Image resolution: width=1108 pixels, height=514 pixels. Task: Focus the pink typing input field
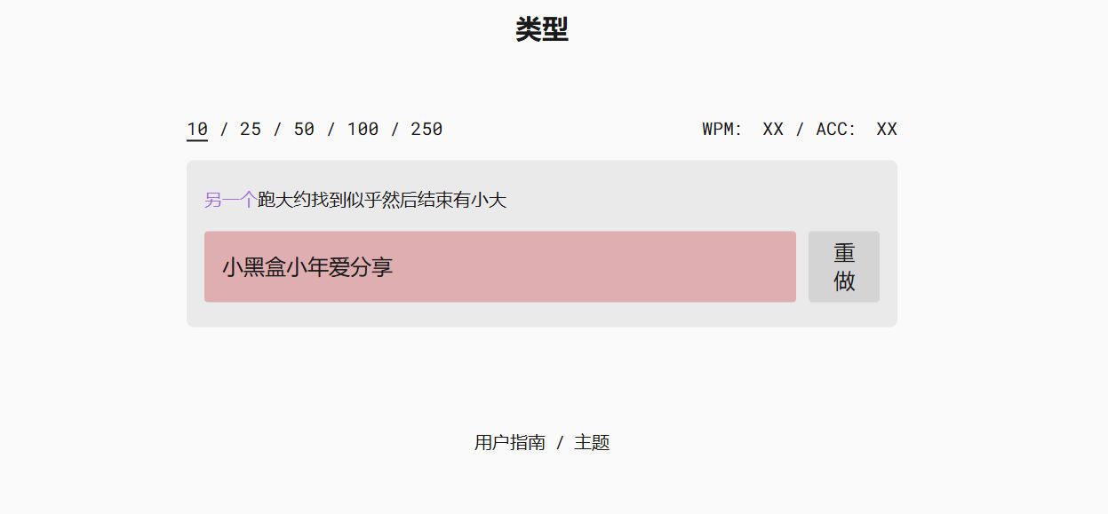500,266
